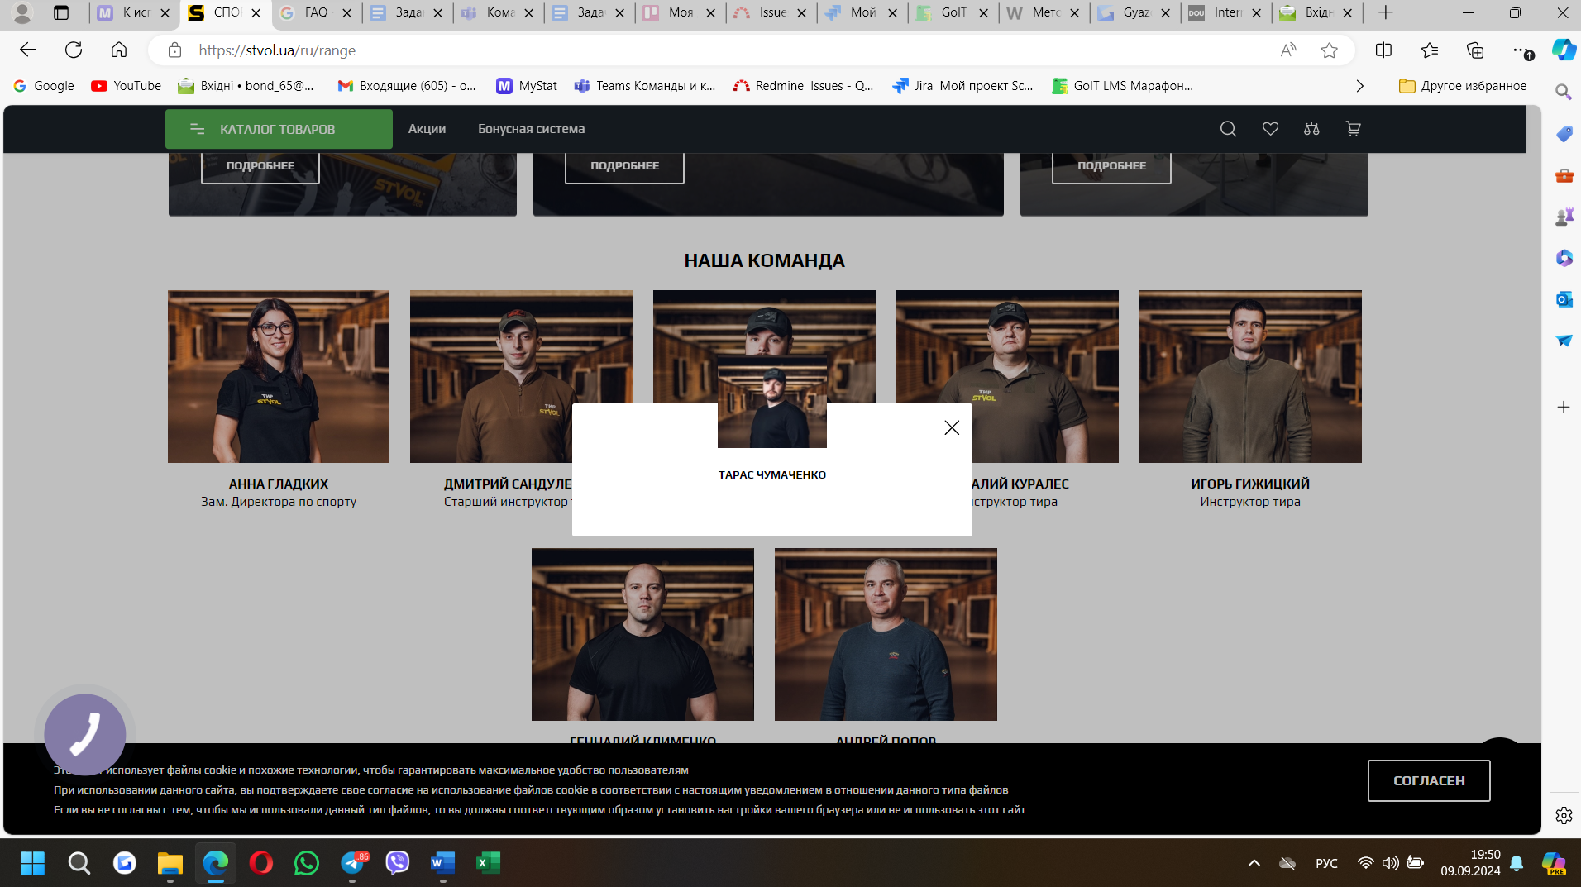
Task: Open the product comparison scales icon
Action: point(1311,129)
